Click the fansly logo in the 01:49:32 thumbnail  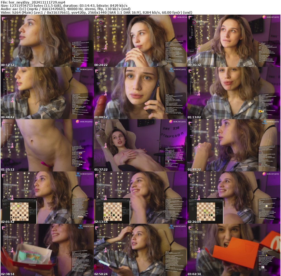(265, 121)
